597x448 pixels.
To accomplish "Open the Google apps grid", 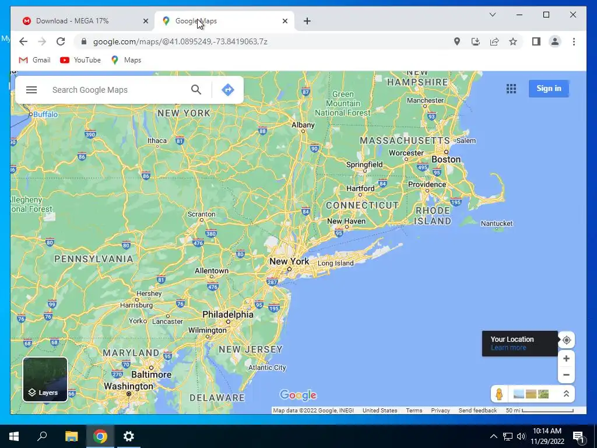I will pyautogui.click(x=511, y=89).
